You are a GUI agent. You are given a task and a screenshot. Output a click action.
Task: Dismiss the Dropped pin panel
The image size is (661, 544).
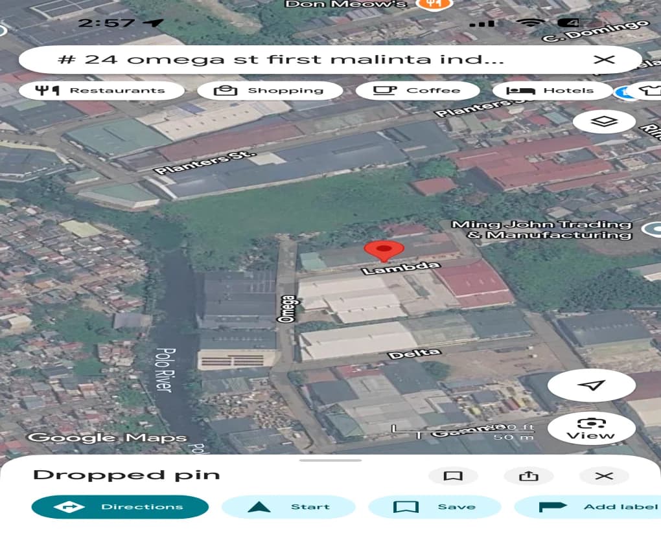(604, 476)
